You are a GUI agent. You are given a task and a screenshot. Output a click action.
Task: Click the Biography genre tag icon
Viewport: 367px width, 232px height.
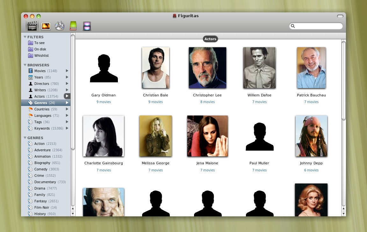pos(31,163)
